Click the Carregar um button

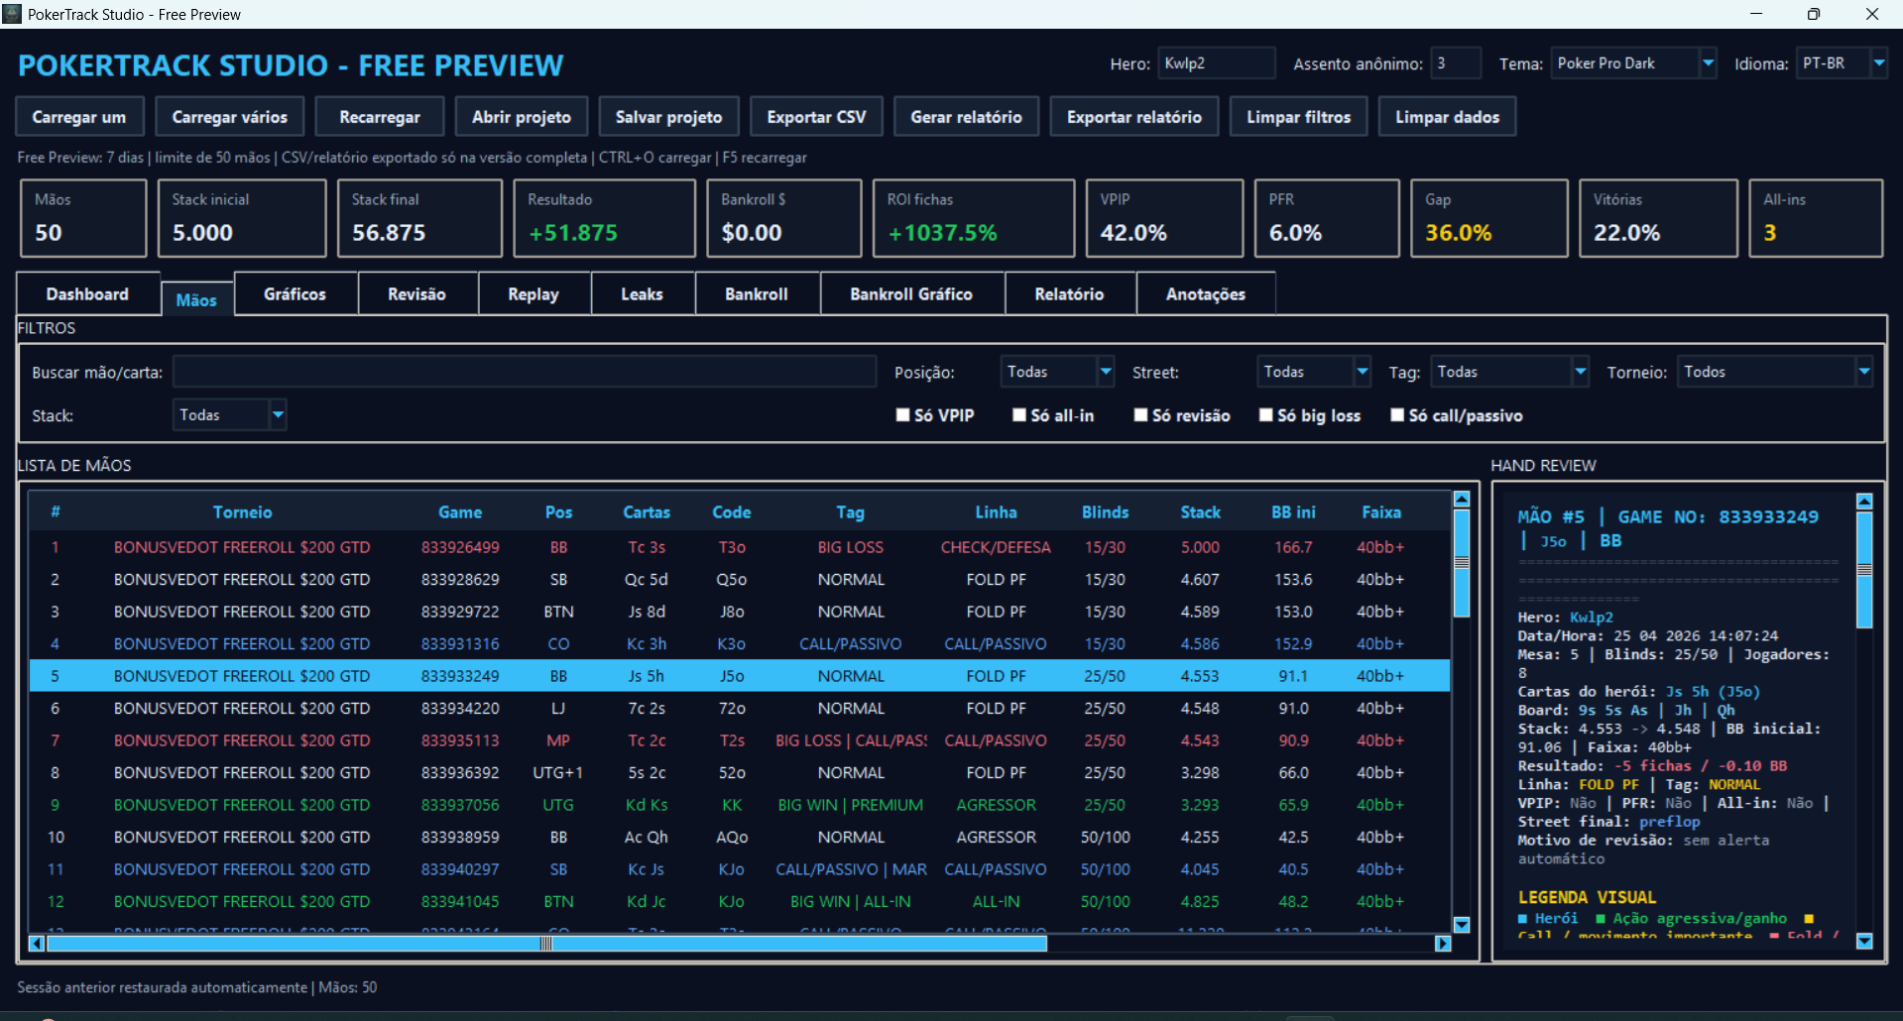pyautogui.click(x=79, y=117)
